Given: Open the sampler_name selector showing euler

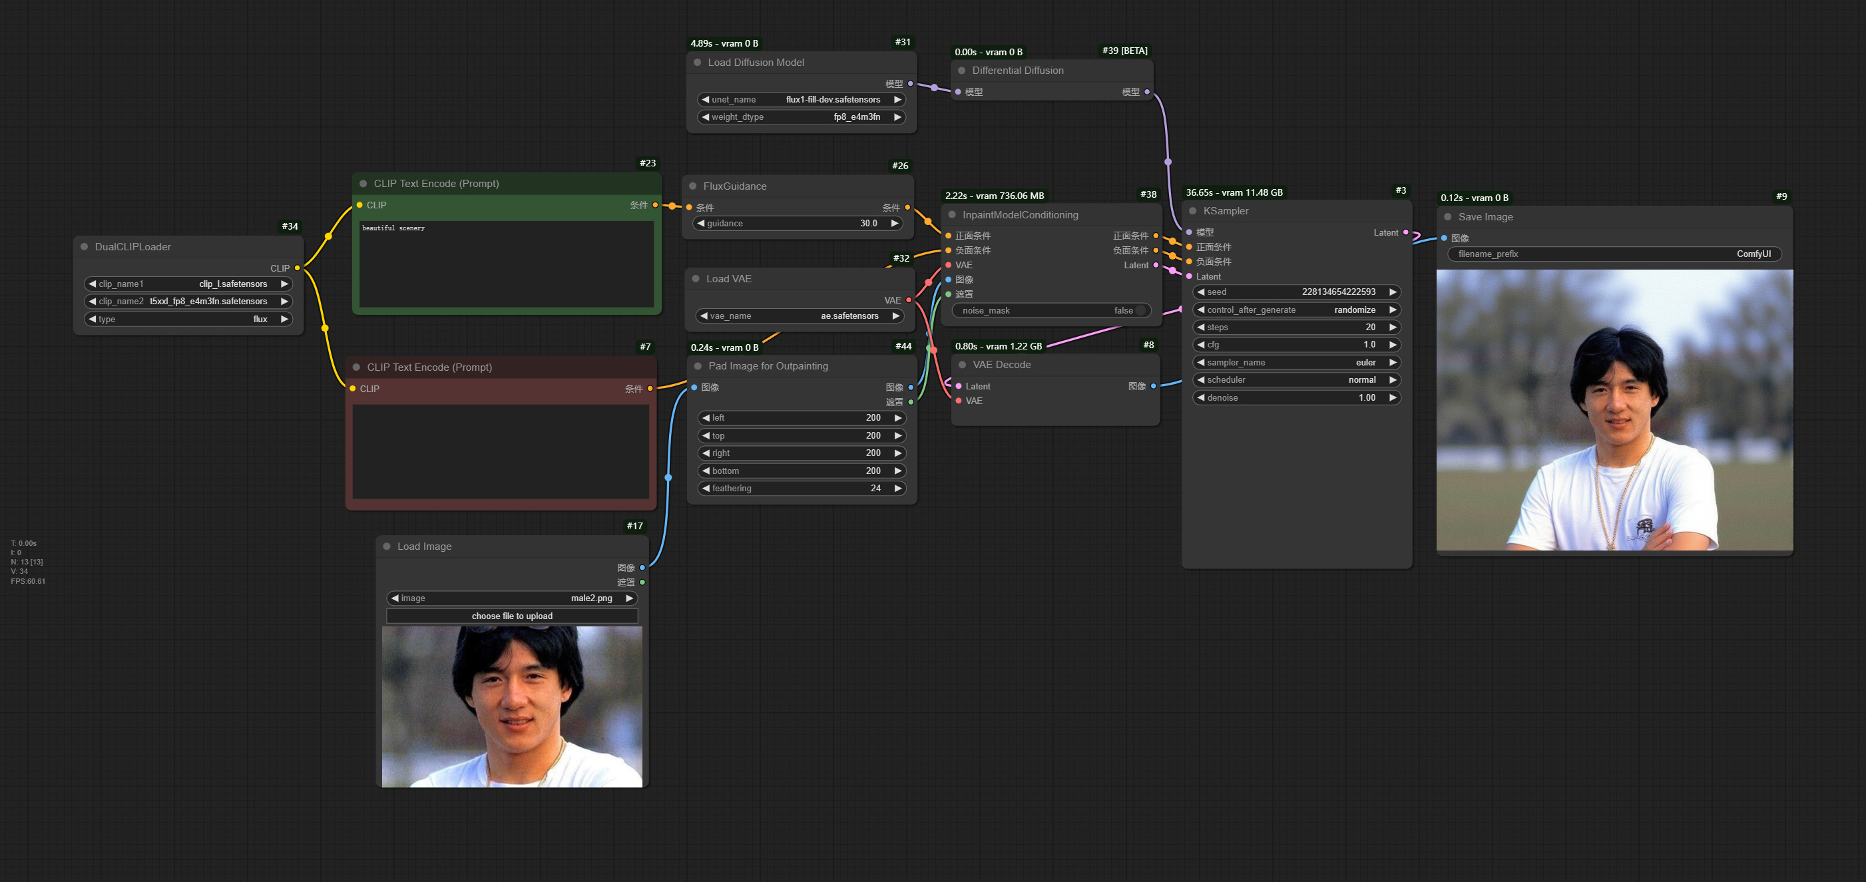Looking at the screenshot, I should click(x=1296, y=362).
